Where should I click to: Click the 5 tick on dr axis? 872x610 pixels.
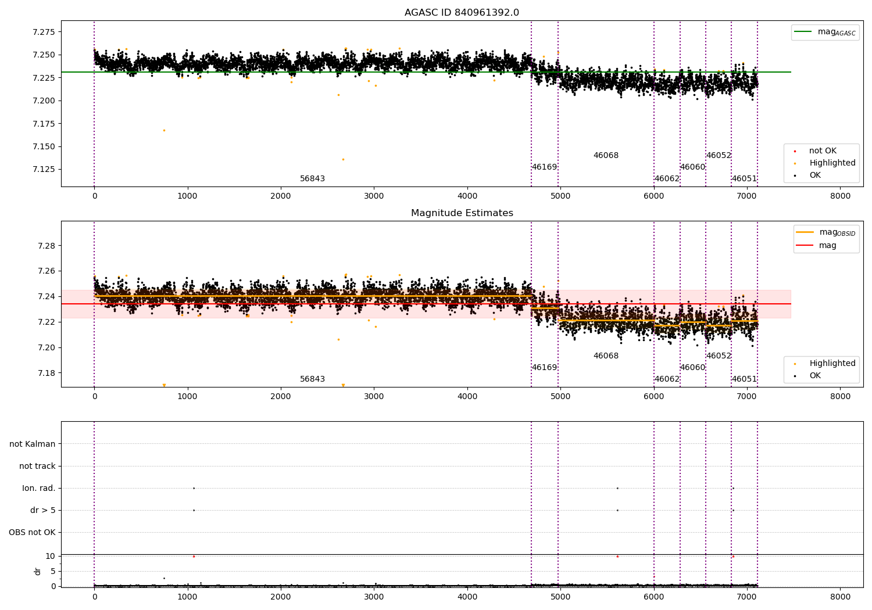[x=53, y=572]
